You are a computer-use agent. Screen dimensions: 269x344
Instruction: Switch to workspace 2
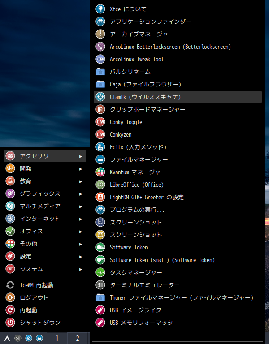click(77, 338)
